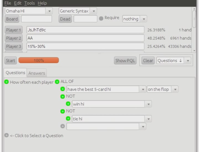Click the Player 1 button
The height and width of the screenshot is (152, 199).
(13, 30)
